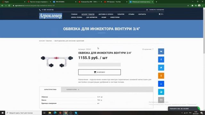Image resolution: width=205 pixels, height=115 pixels.
Task: Share the product by email envelope icon
Action: 161,100
